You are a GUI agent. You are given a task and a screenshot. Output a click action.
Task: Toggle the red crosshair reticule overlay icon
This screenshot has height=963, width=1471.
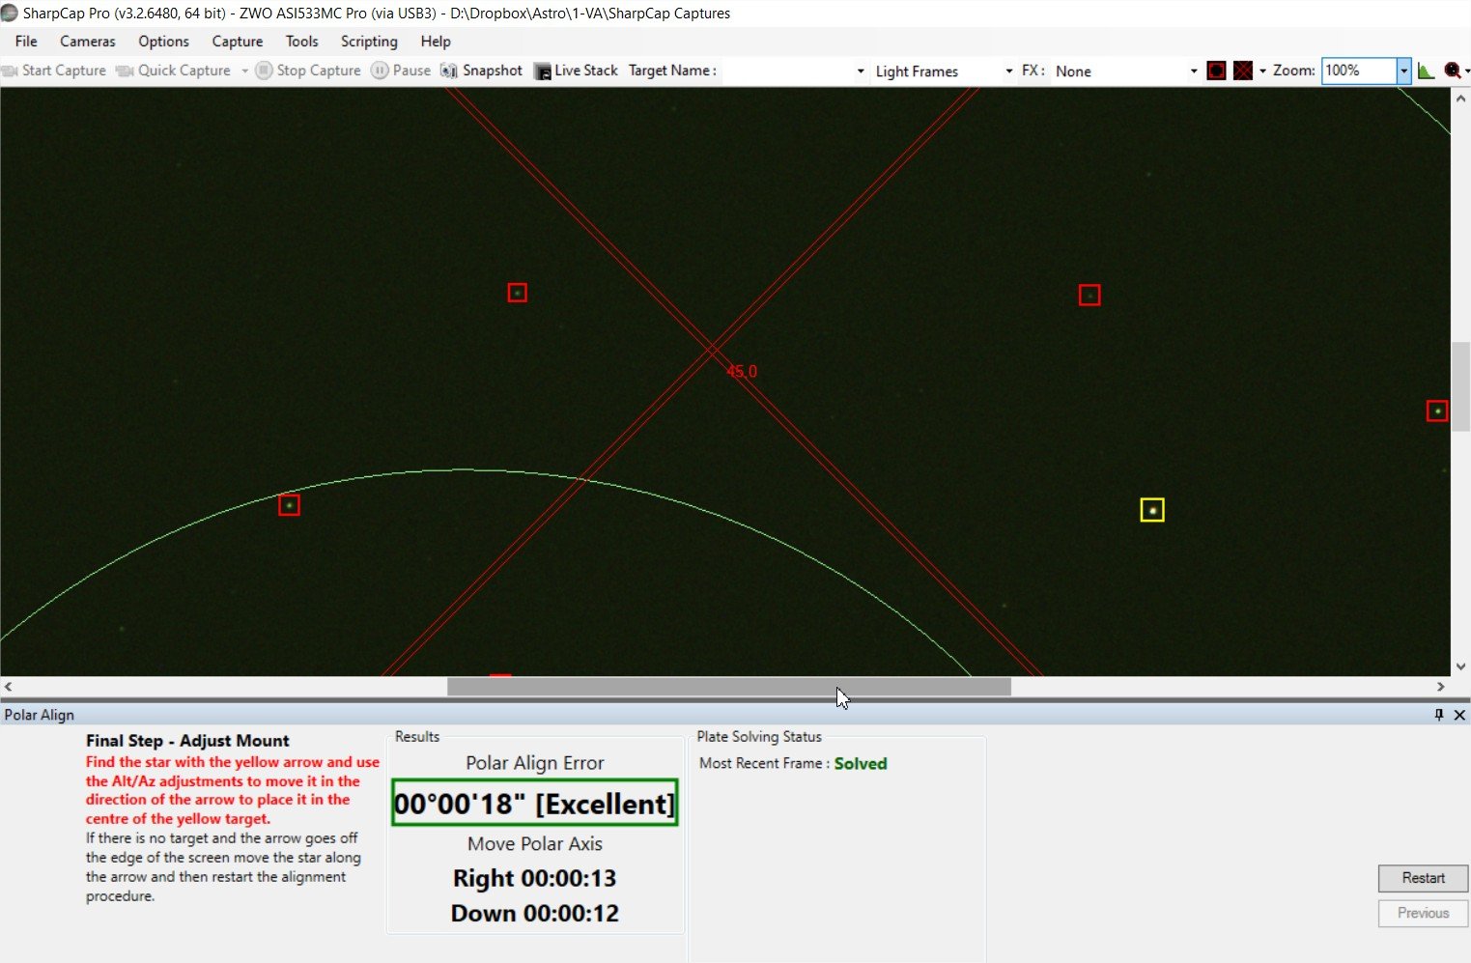click(x=1243, y=71)
